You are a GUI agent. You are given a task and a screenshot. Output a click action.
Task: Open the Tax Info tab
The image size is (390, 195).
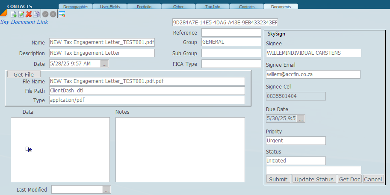click(212, 6)
